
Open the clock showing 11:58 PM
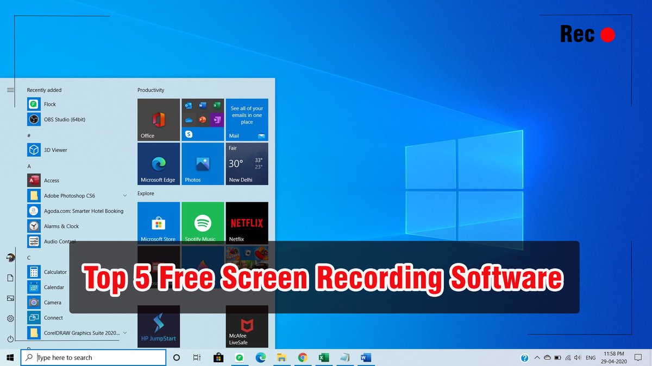[613, 358]
